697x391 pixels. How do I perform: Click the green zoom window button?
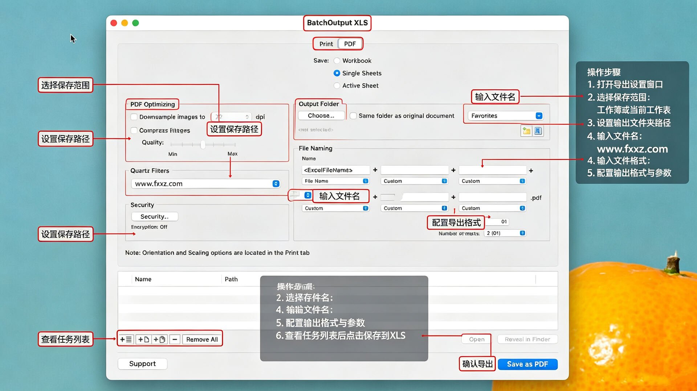pos(135,23)
